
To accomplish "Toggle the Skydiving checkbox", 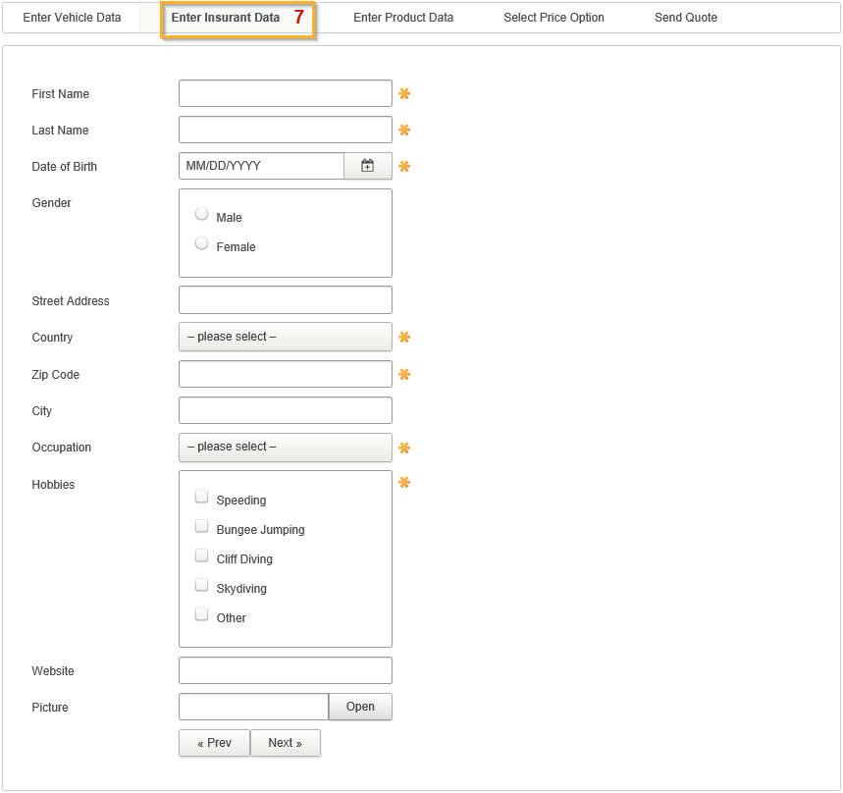I will coord(202,585).
